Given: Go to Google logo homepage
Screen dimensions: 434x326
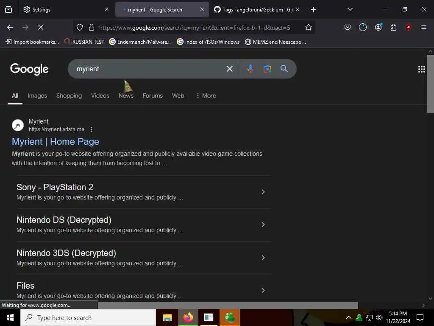Looking at the screenshot, I should 29,69.
